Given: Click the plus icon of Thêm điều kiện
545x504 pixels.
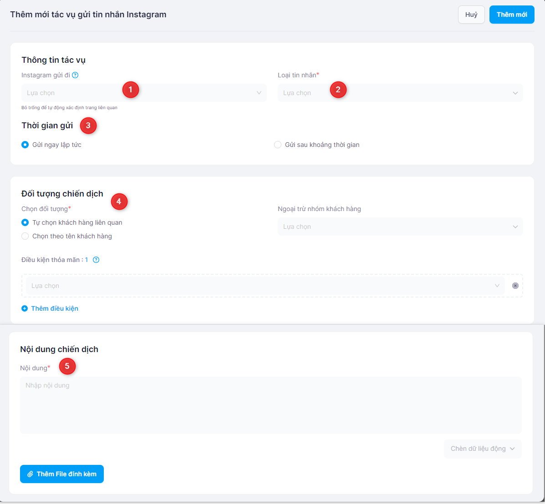Looking at the screenshot, I should point(25,308).
